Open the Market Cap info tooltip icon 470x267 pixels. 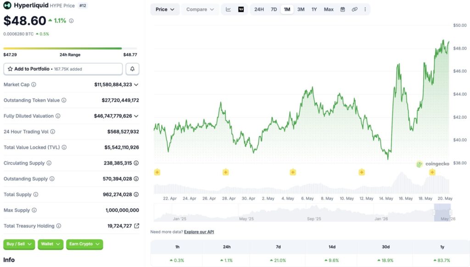click(34, 84)
